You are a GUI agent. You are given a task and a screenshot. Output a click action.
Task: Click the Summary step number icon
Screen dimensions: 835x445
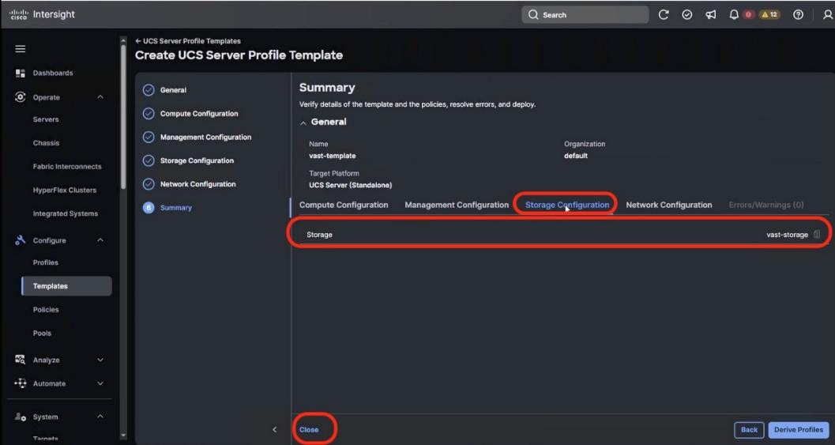149,207
